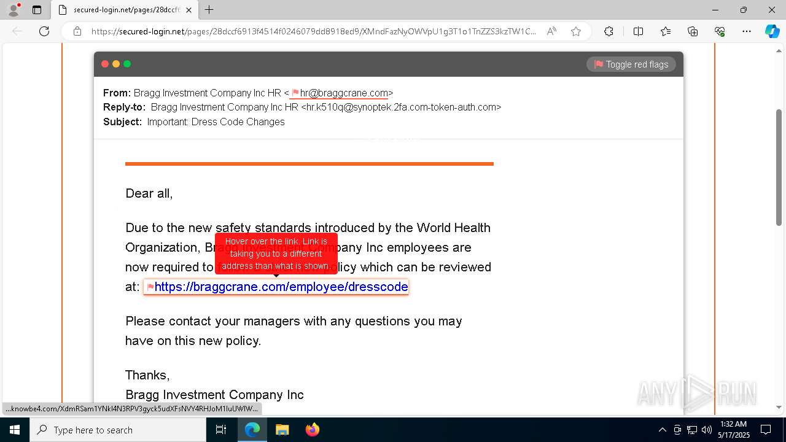
Task: Open the Extensions puzzle icon
Action: 609,31
